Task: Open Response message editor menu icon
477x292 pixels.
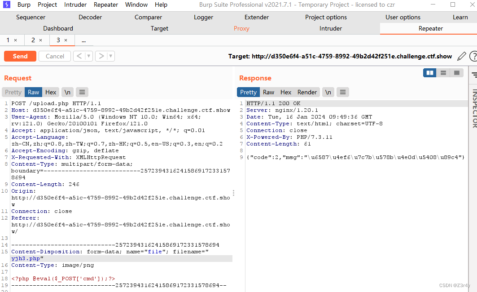Action: pos(343,92)
